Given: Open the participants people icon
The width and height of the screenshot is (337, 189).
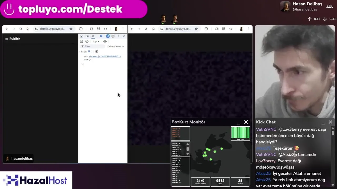Looking at the screenshot, I should click(x=329, y=7).
